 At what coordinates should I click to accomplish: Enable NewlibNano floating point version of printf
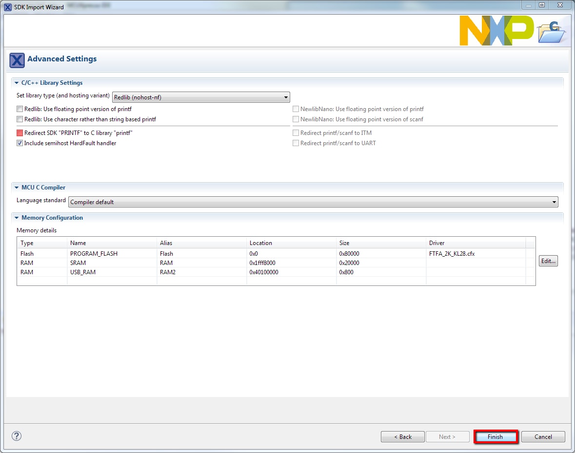(296, 109)
